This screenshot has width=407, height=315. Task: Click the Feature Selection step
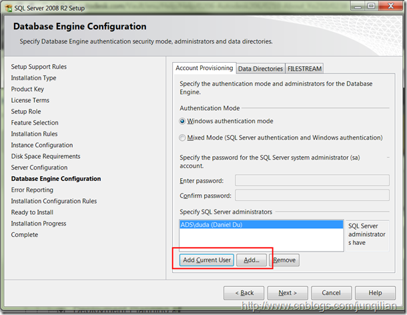point(35,123)
